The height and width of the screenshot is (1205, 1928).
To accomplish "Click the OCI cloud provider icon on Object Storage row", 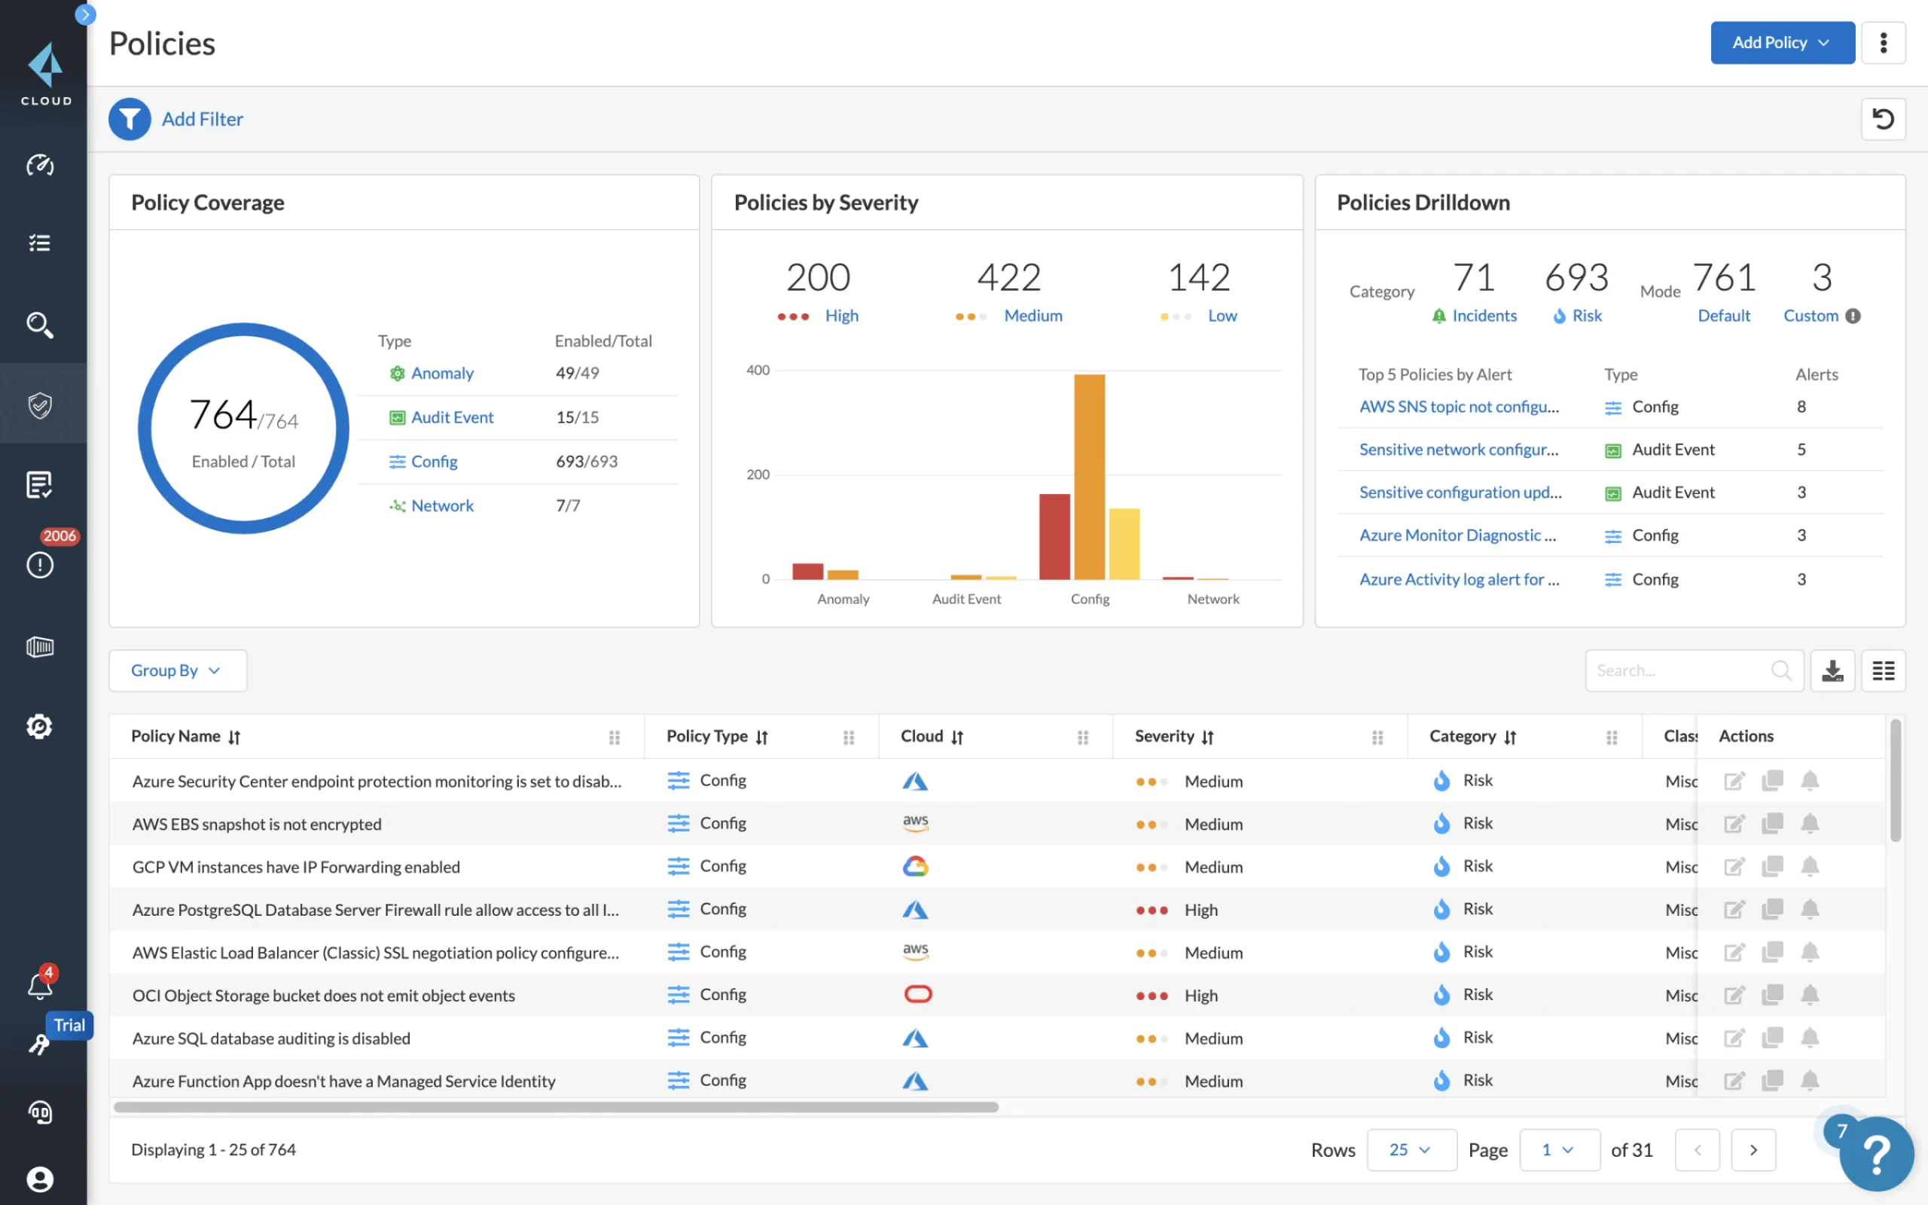I will (x=917, y=994).
